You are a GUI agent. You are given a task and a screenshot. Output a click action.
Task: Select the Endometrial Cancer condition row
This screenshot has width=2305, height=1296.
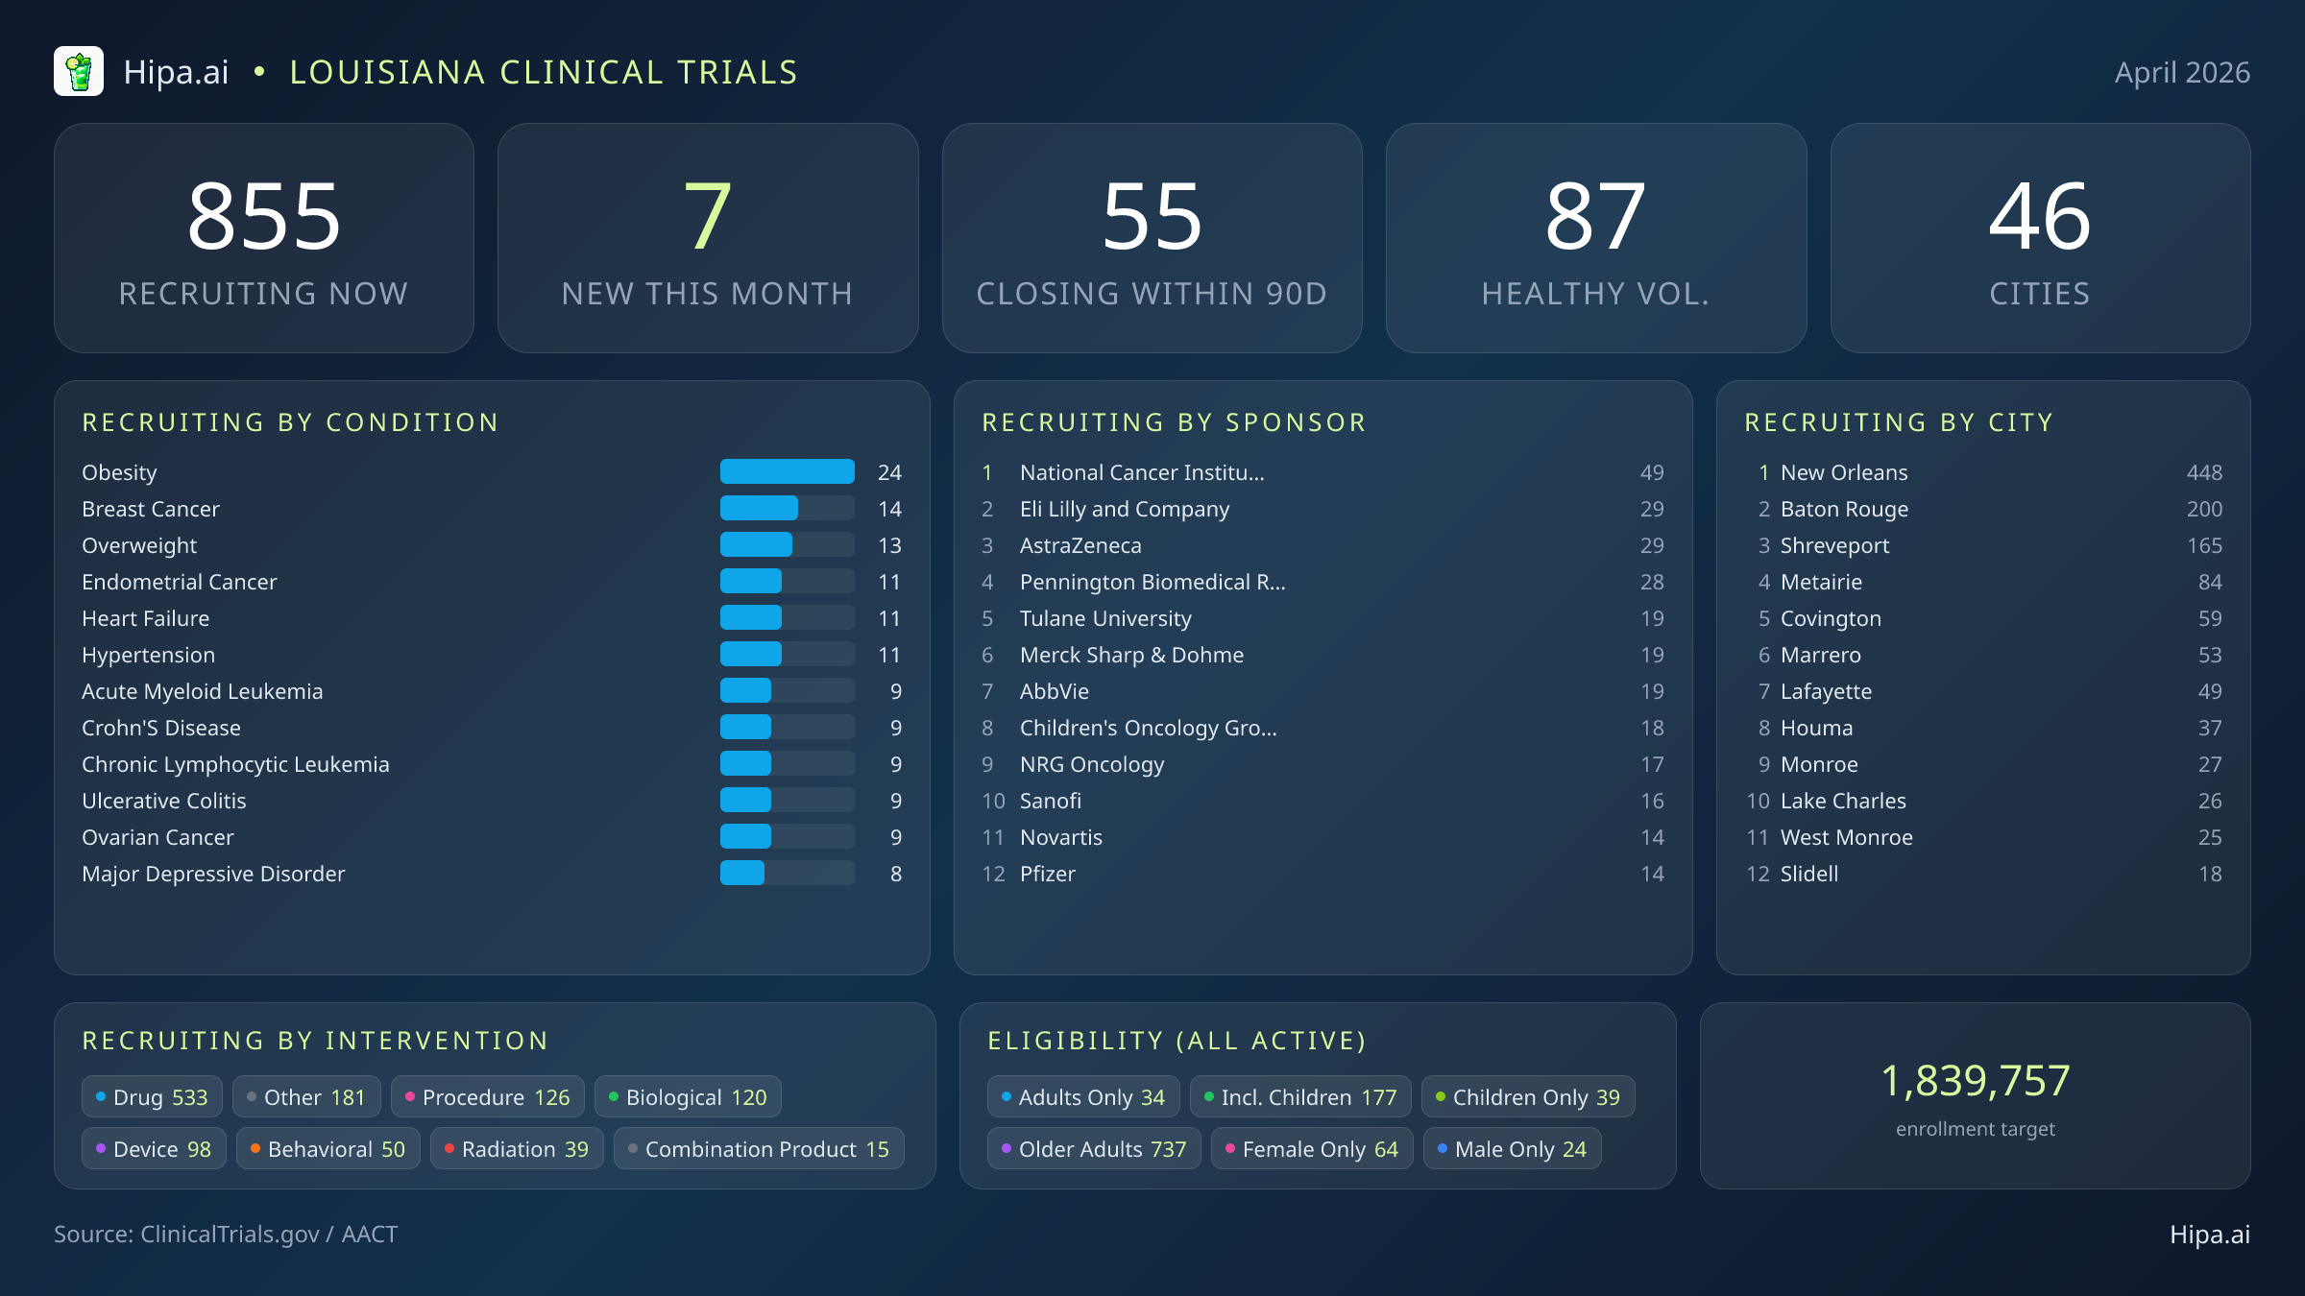click(492, 582)
